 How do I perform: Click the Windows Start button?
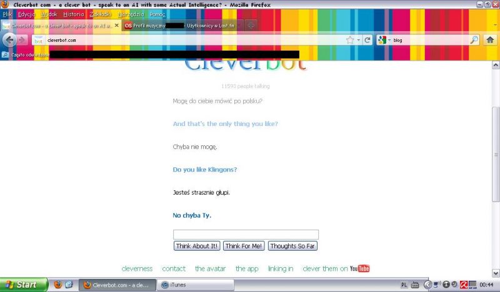[24, 285]
